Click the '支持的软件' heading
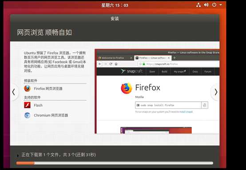 (32, 97)
